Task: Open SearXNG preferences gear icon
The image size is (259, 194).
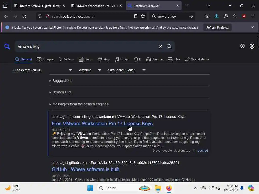Action: (x=252, y=46)
